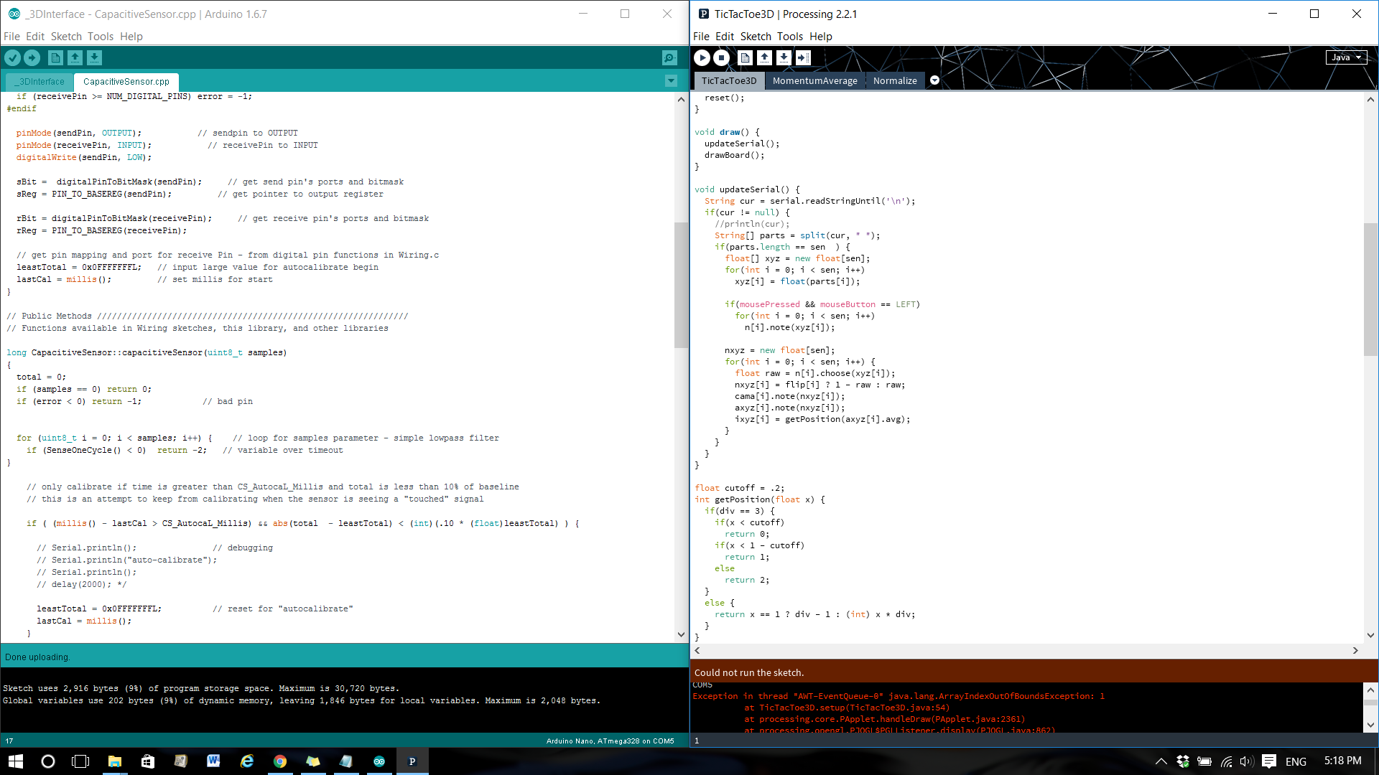Switch to Arduino via the taskbar icon
The height and width of the screenshot is (775, 1379).
tap(379, 761)
